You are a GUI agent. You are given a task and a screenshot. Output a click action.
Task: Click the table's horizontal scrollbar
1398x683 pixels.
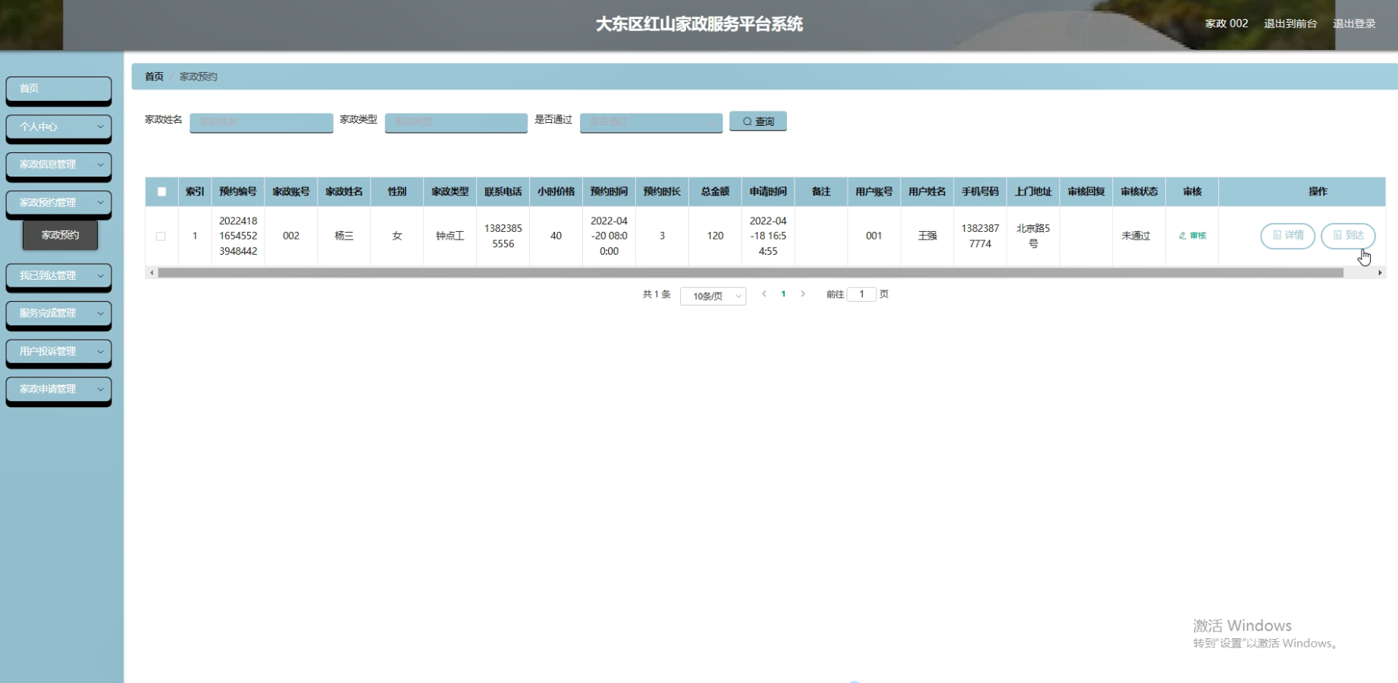(x=751, y=273)
